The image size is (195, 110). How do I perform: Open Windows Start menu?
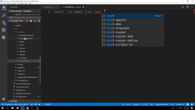[x=2, y=108]
